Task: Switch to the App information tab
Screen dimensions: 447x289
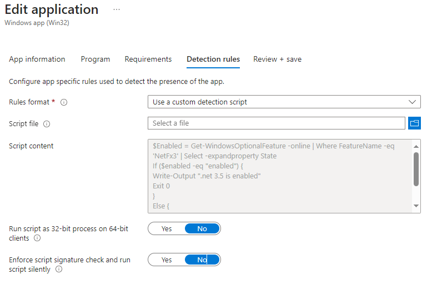Action: tap(37, 59)
